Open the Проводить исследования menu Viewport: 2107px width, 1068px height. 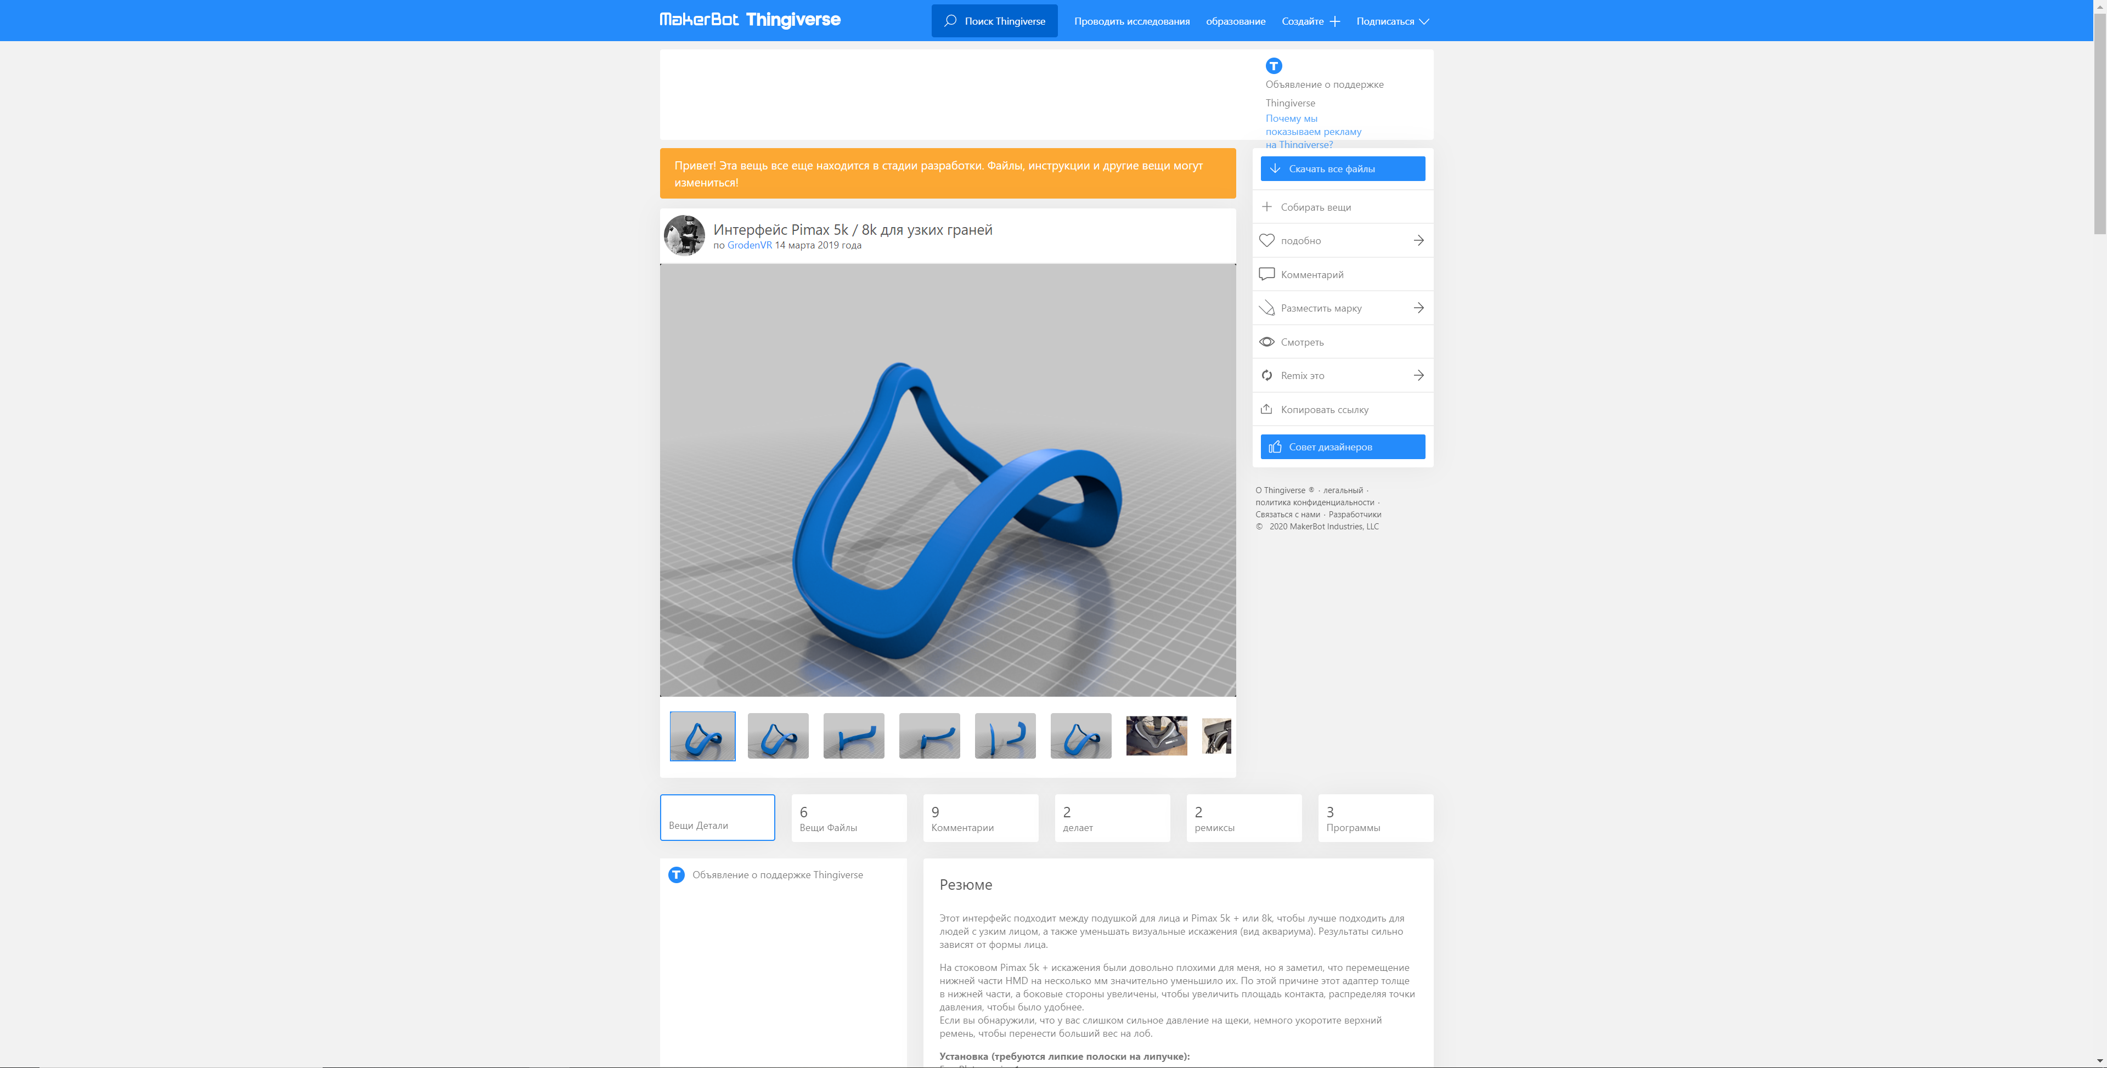pyautogui.click(x=1131, y=21)
